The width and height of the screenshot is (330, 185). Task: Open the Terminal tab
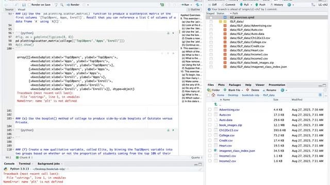point(24,163)
